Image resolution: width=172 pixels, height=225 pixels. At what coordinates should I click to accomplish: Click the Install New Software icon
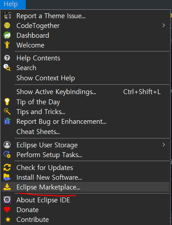(x=7, y=177)
